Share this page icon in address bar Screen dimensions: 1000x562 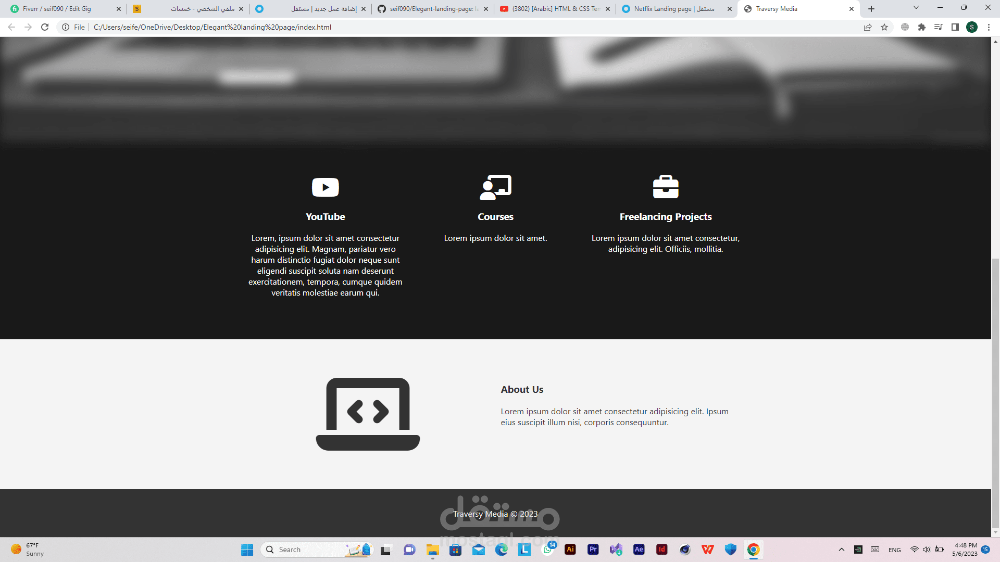tap(868, 27)
